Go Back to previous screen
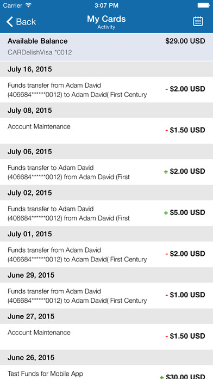 pos(21,22)
